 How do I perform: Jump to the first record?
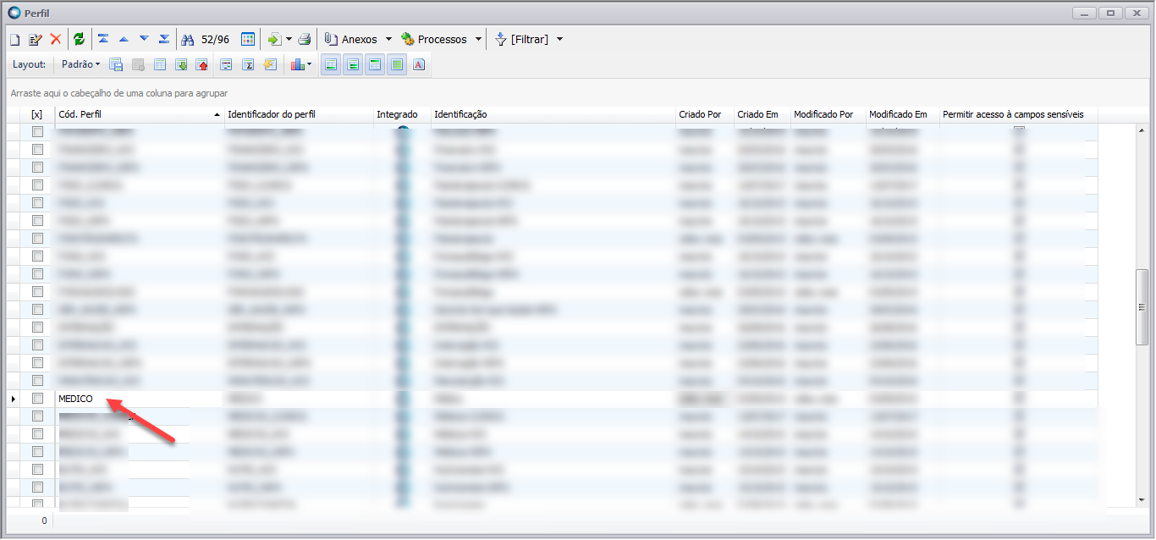tap(103, 39)
